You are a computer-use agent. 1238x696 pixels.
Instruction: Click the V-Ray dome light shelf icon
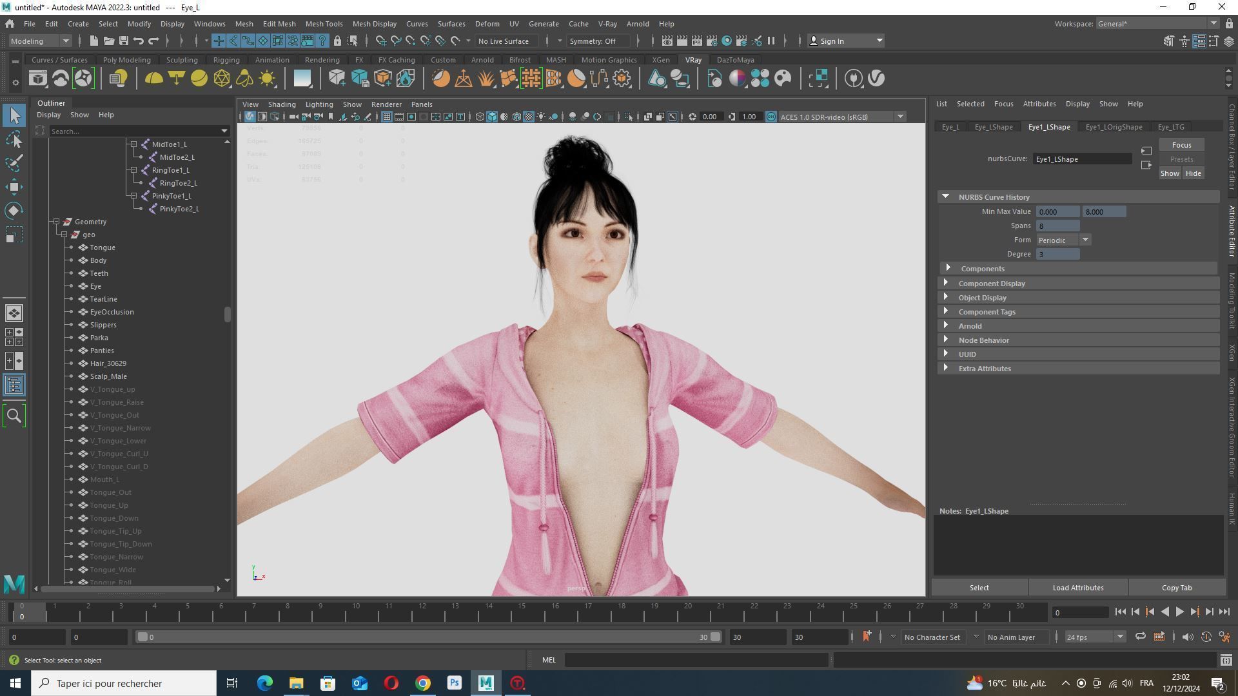tap(153, 79)
